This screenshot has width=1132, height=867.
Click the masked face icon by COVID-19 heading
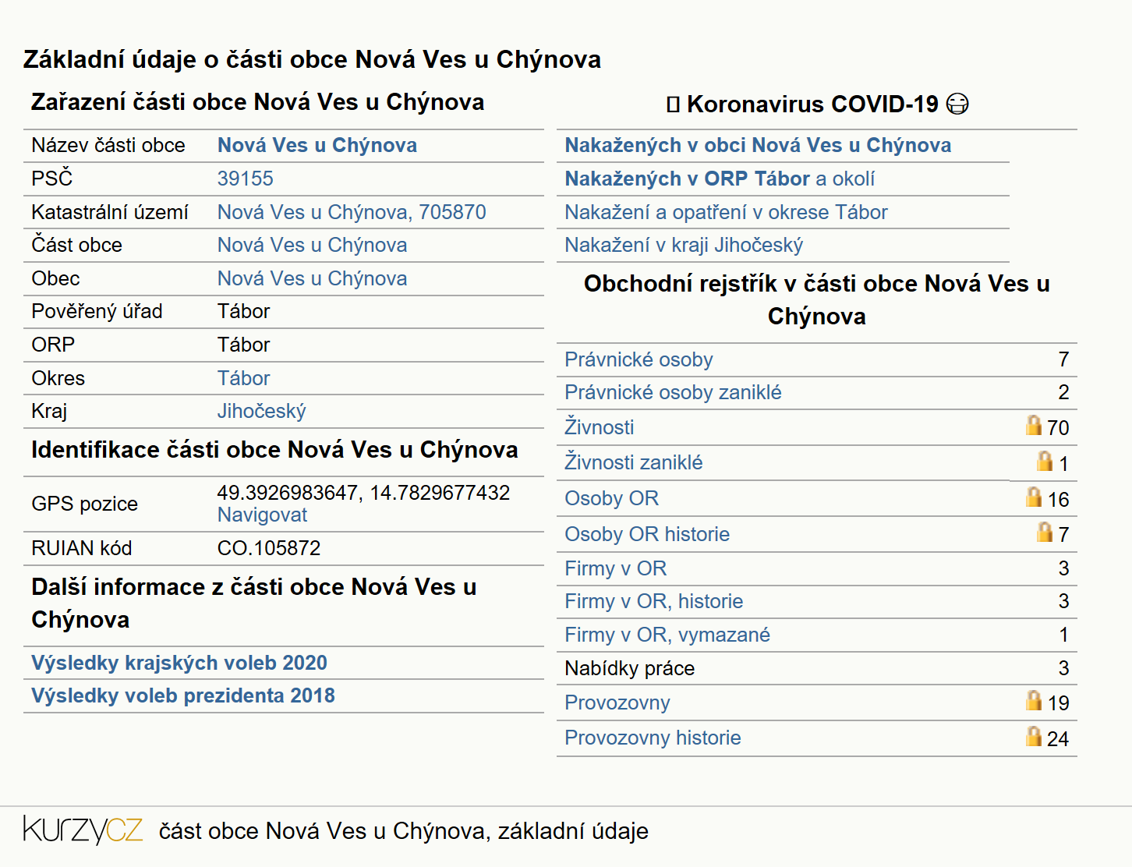pos(957,104)
